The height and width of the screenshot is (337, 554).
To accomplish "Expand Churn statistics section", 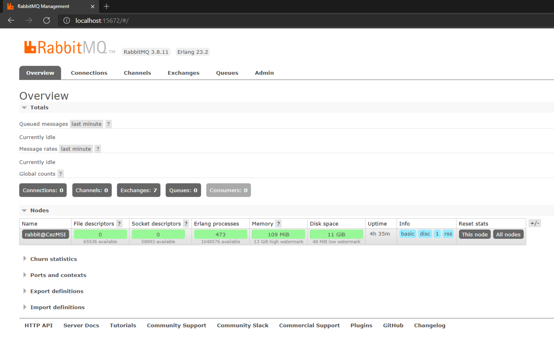I will point(50,259).
